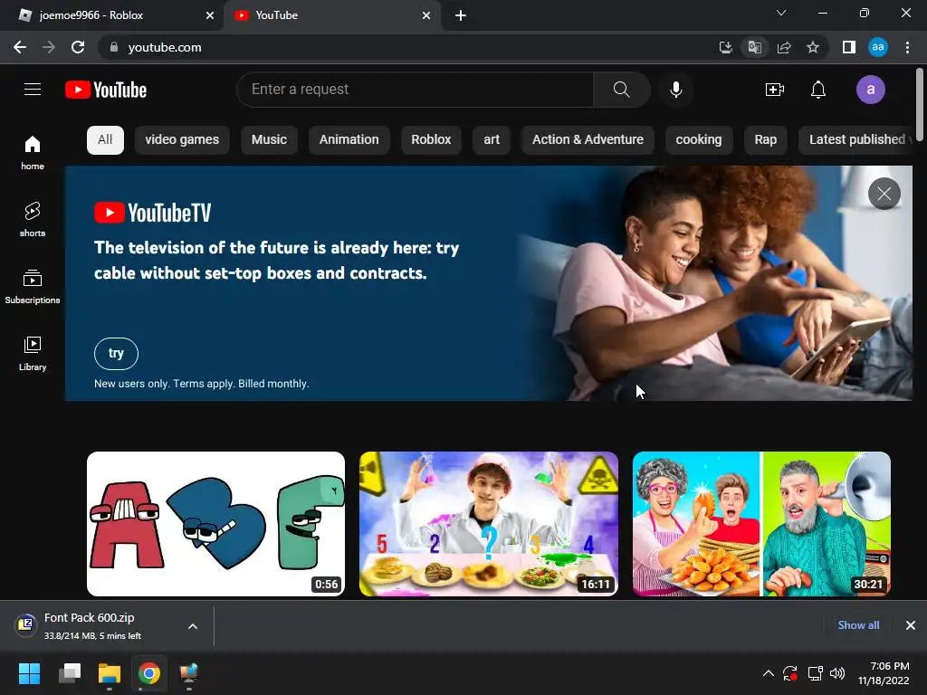Select the cooking chip
The width and height of the screenshot is (927, 695).
(x=699, y=140)
